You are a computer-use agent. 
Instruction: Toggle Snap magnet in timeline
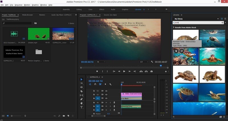95,84
